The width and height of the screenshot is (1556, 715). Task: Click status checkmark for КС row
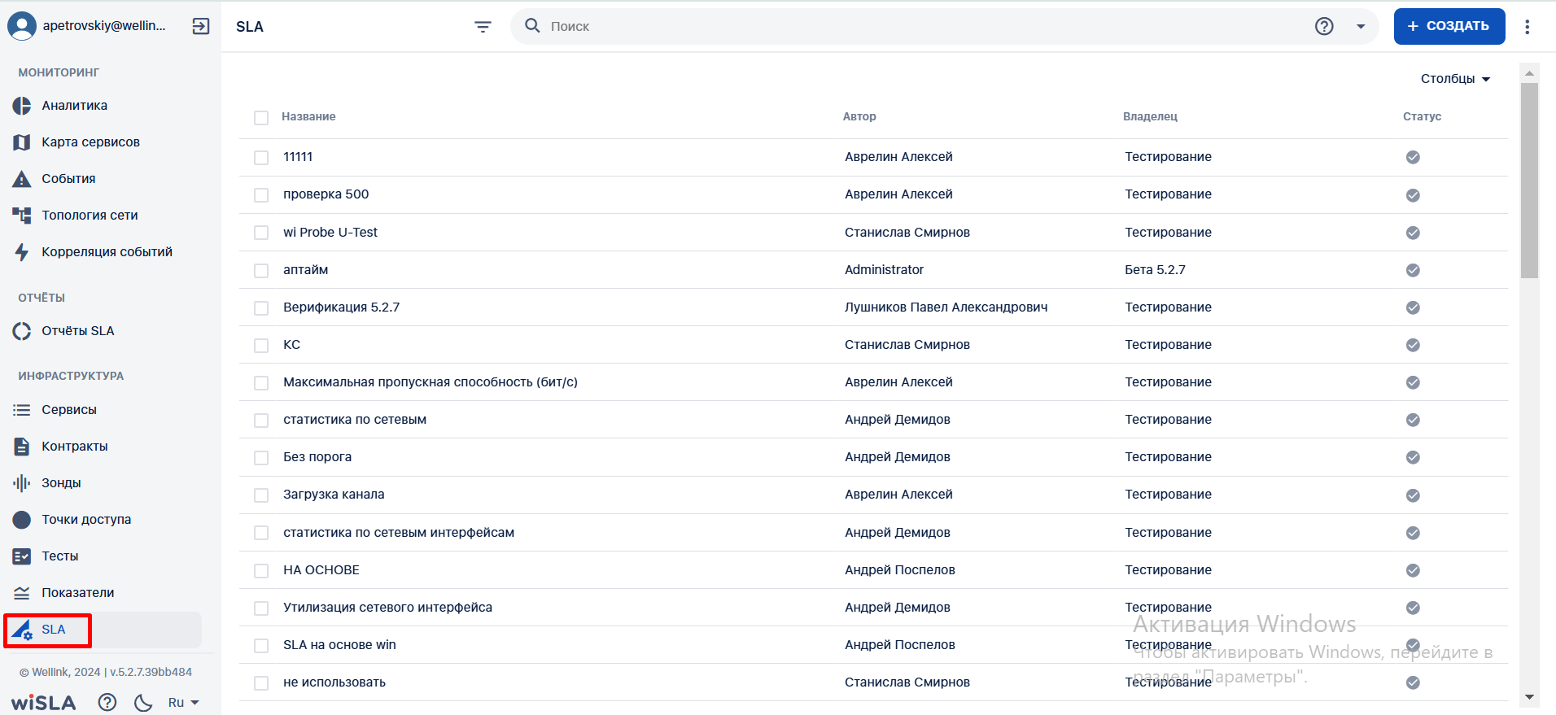click(1413, 345)
